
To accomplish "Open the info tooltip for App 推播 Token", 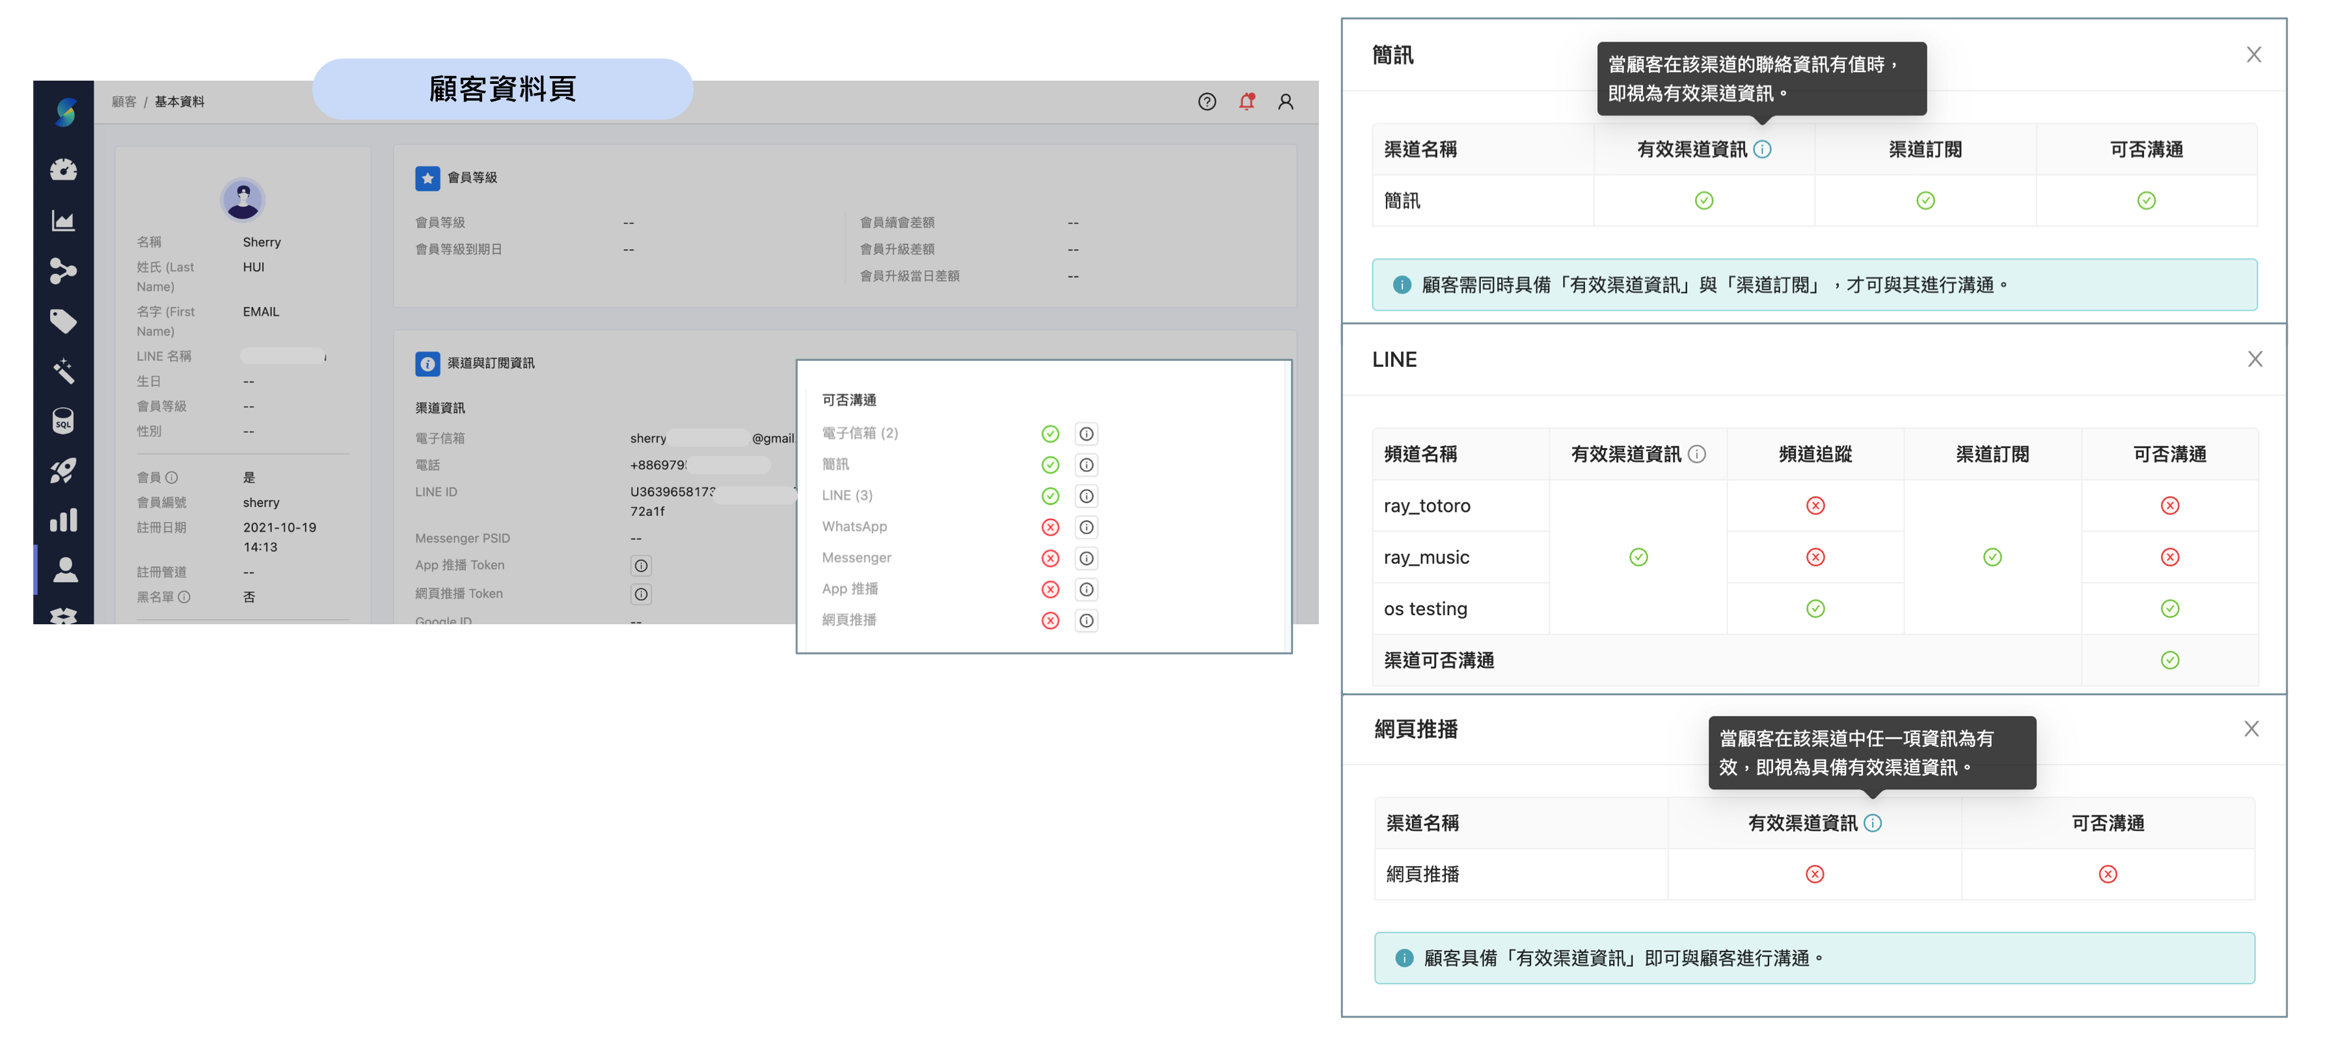I will [x=640, y=565].
